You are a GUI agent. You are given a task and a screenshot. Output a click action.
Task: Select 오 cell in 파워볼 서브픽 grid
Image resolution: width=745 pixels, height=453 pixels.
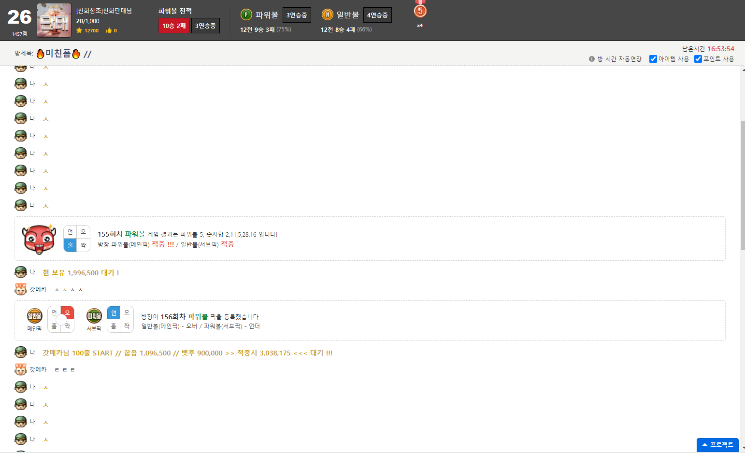[x=127, y=312]
